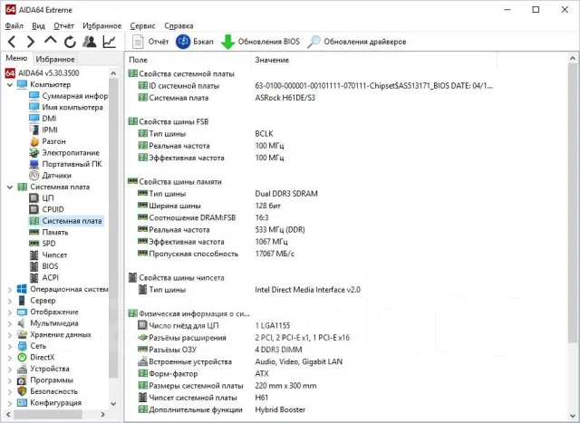Click the CPUID chip icon
The height and width of the screenshot is (423, 580).
click(x=34, y=209)
